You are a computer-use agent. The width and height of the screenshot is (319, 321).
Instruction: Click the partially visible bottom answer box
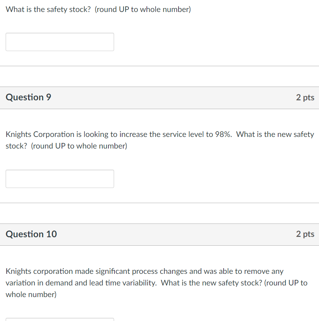60,320
